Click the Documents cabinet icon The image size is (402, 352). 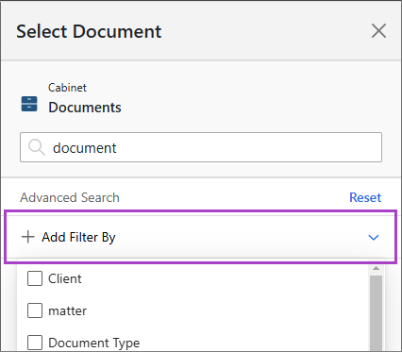(x=29, y=104)
